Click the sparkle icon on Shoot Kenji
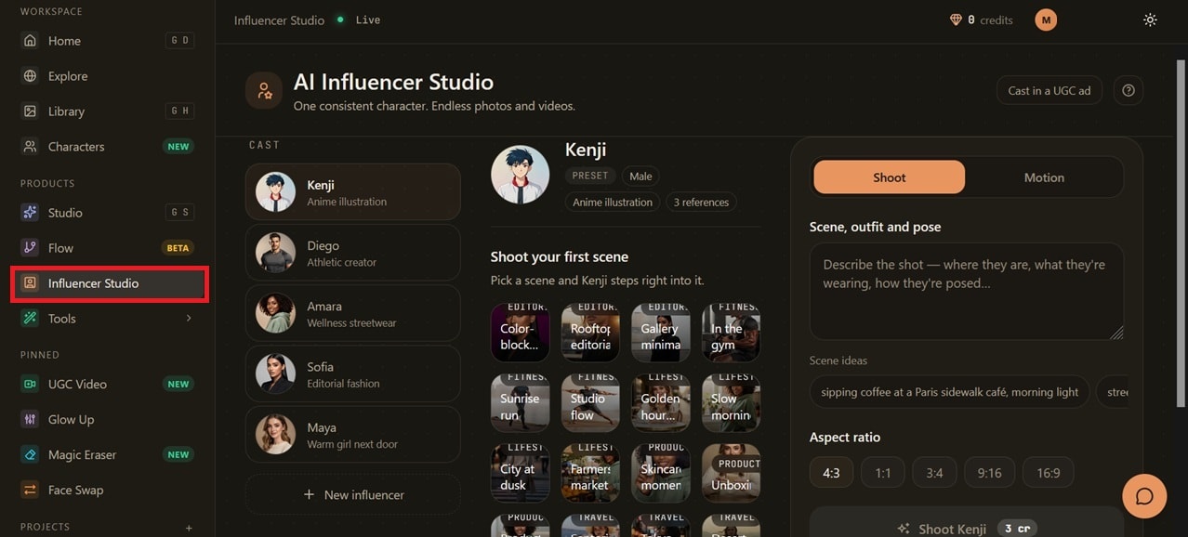This screenshot has height=537, width=1188. pos(903,529)
